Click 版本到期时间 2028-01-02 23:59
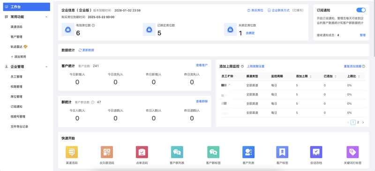375x171 pixels. coord(127,10)
